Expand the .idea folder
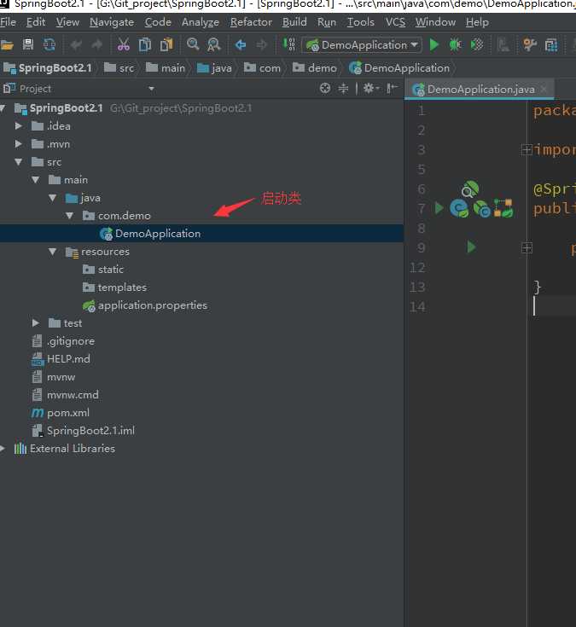The width and height of the screenshot is (576, 627). 19,126
